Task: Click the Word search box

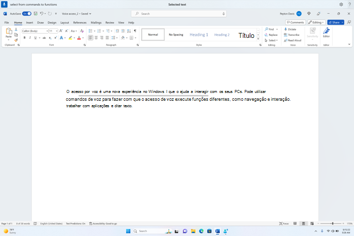Action: point(179,14)
